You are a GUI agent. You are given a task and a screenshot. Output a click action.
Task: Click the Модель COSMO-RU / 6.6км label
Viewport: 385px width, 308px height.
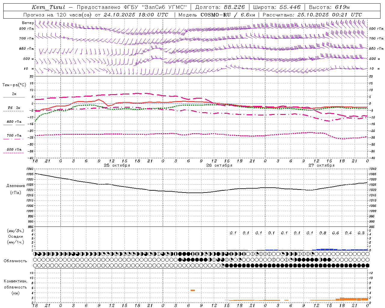click(217, 15)
